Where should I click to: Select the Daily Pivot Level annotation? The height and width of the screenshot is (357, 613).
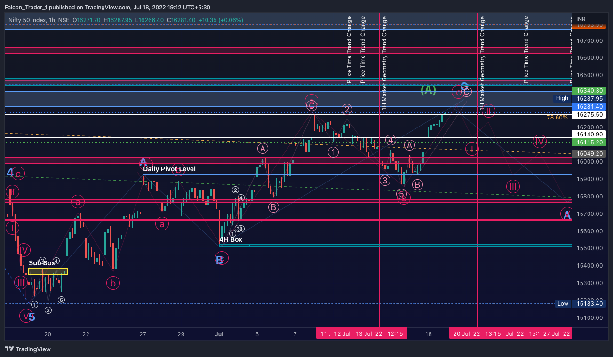[169, 169]
